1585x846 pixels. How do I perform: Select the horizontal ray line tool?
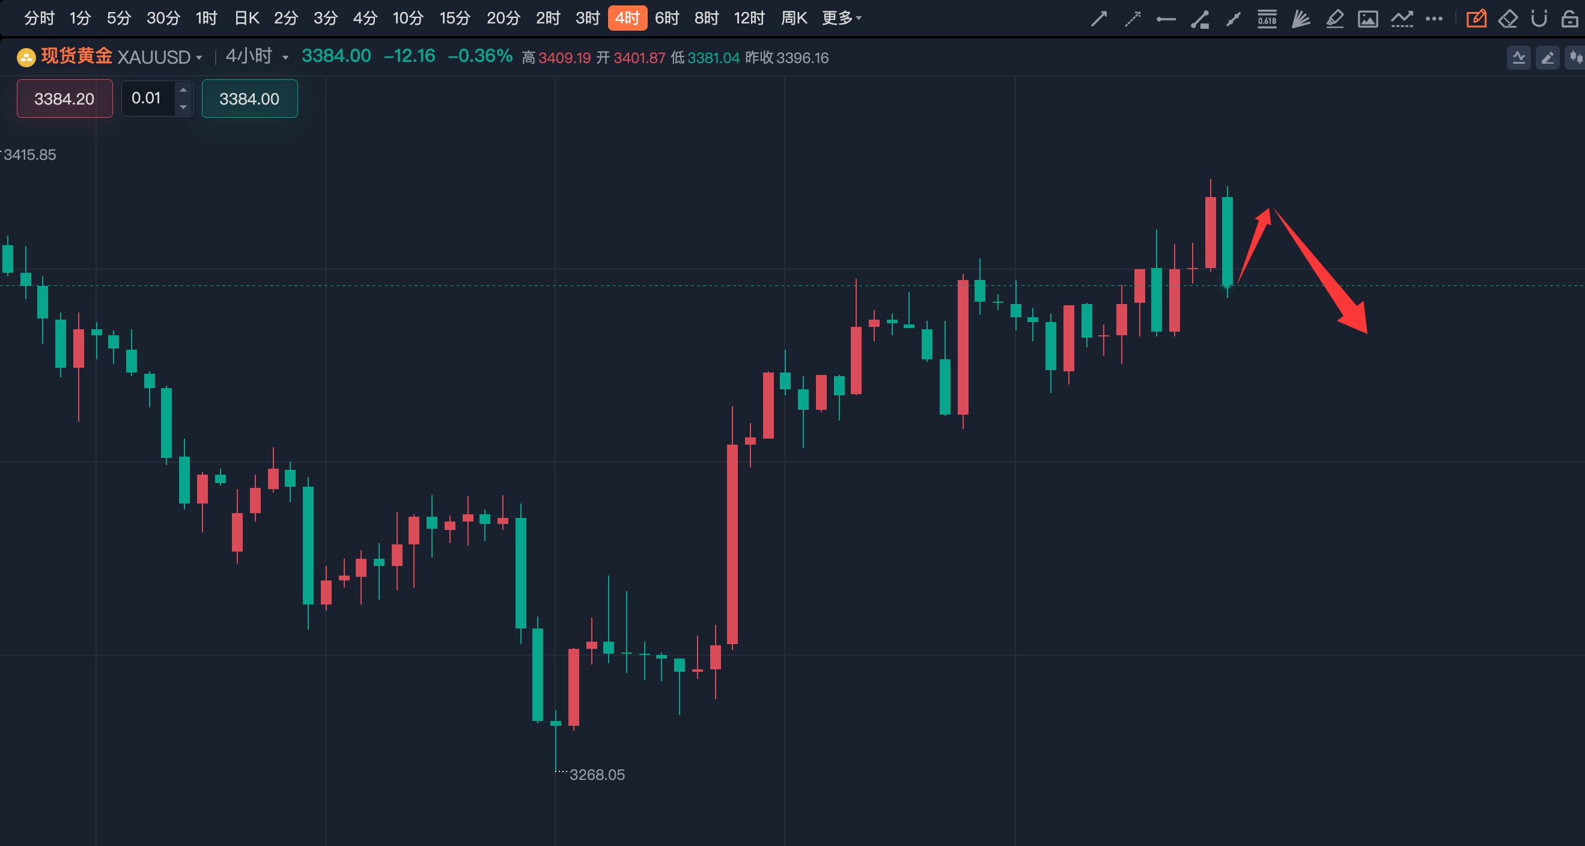point(1166,19)
